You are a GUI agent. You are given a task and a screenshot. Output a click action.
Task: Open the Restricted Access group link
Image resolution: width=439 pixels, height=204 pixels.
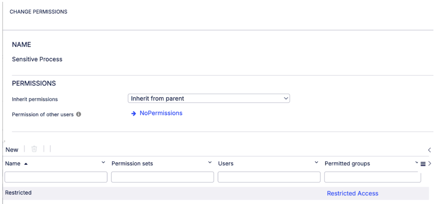click(x=353, y=193)
